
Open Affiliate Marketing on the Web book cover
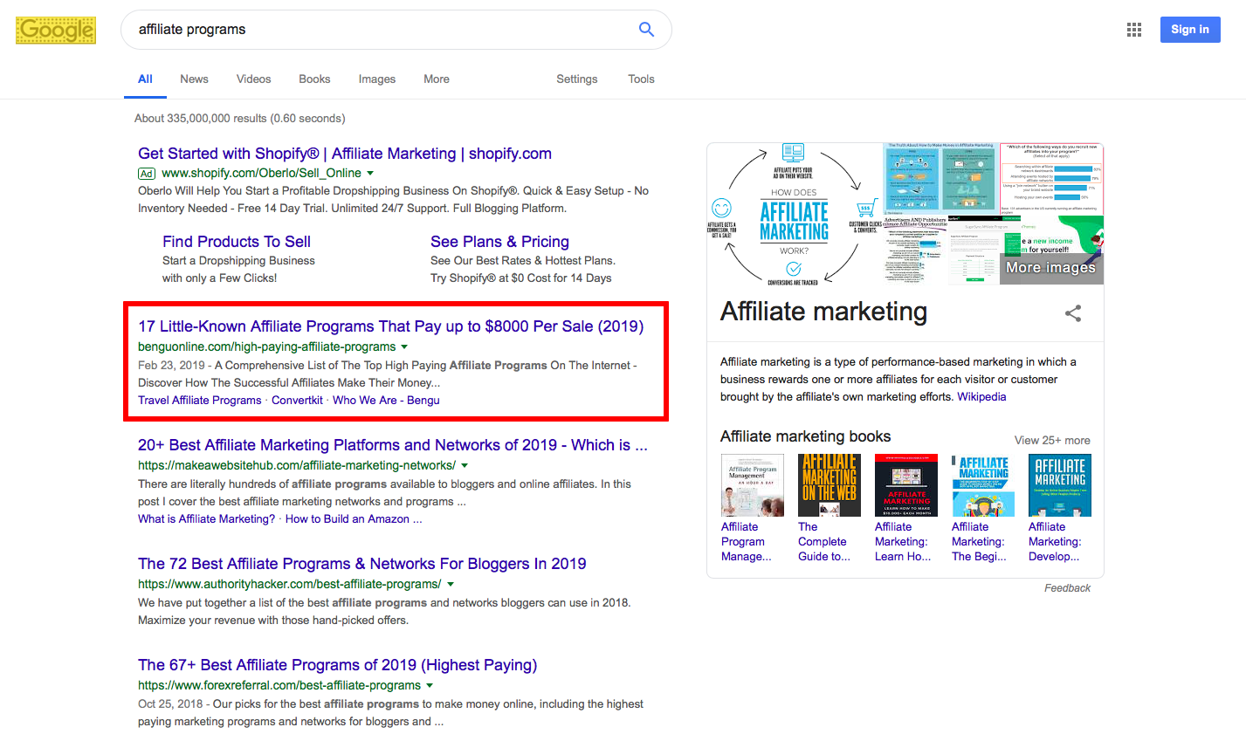coord(830,485)
